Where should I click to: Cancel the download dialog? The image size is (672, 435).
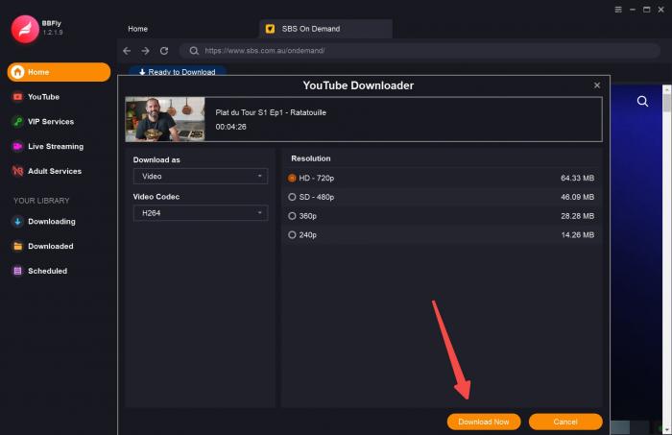(565, 422)
